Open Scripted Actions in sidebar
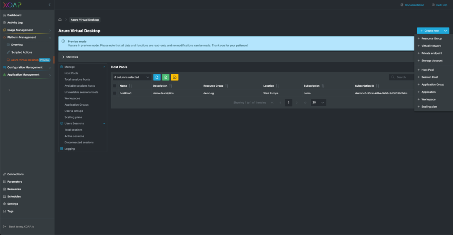The height and width of the screenshot is (235, 453). pyautogui.click(x=22, y=52)
